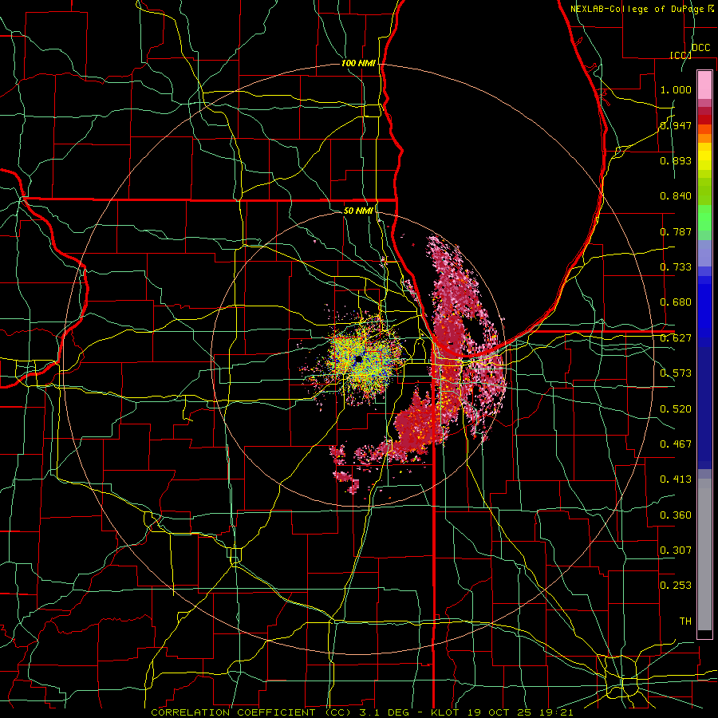Screen dimensions: 718x718
Task: Click the NEXLAB-College of DuPage credit text
Action: coord(638,9)
